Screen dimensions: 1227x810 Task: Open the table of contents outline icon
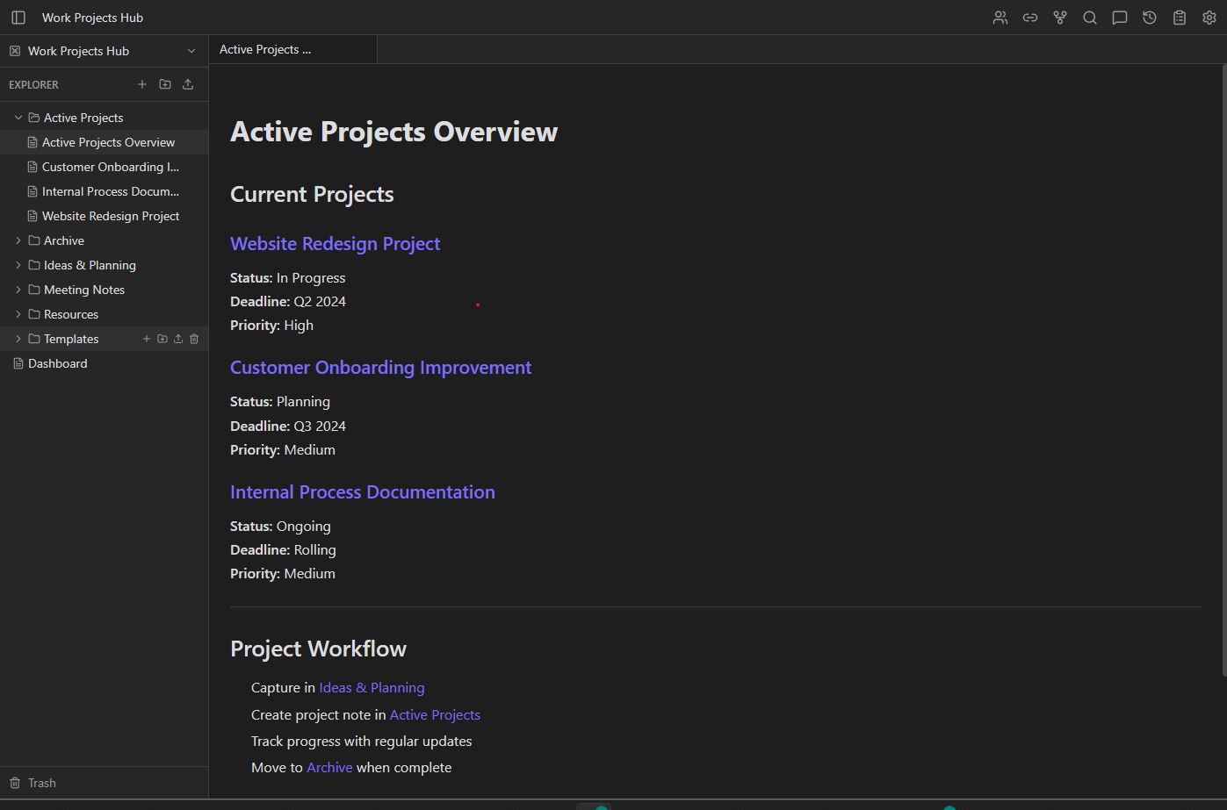[x=1180, y=17]
